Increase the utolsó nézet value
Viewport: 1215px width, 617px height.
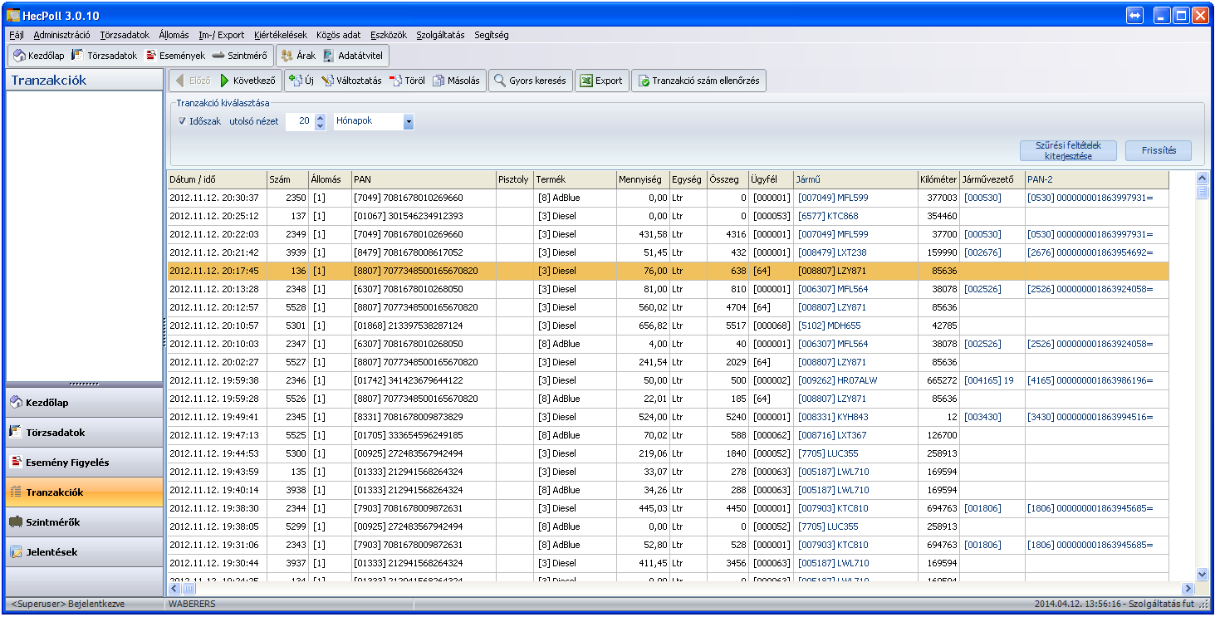pos(321,118)
